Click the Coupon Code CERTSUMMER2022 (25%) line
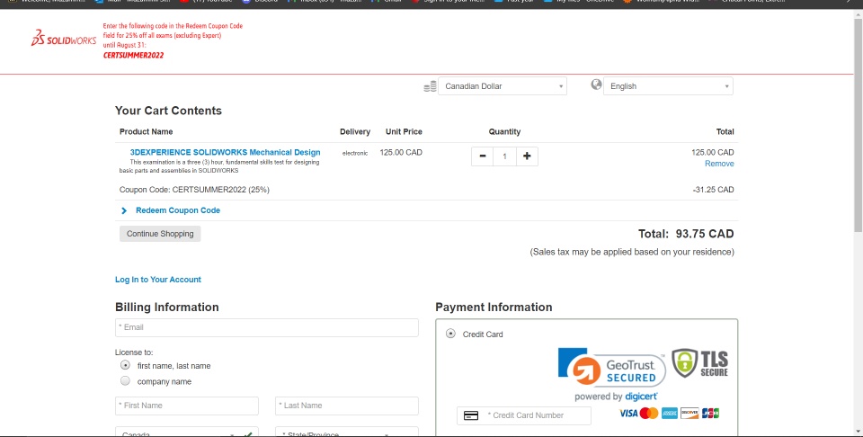Screen dimensions: 863x437 (x=194, y=190)
